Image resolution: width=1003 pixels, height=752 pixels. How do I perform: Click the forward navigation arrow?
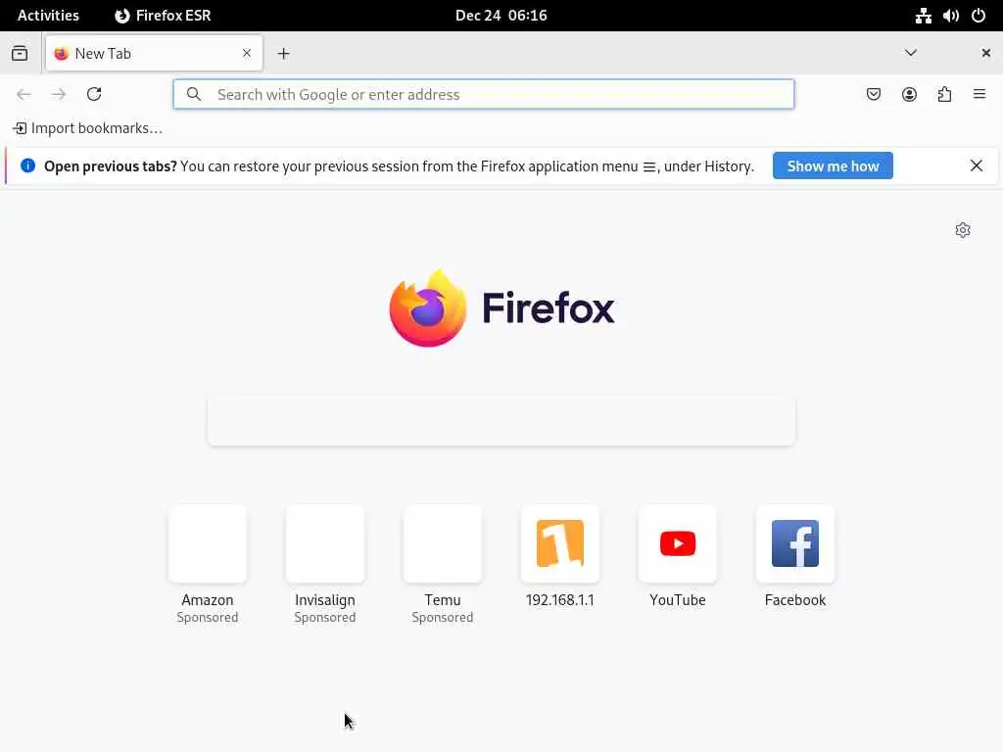(x=59, y=95)
